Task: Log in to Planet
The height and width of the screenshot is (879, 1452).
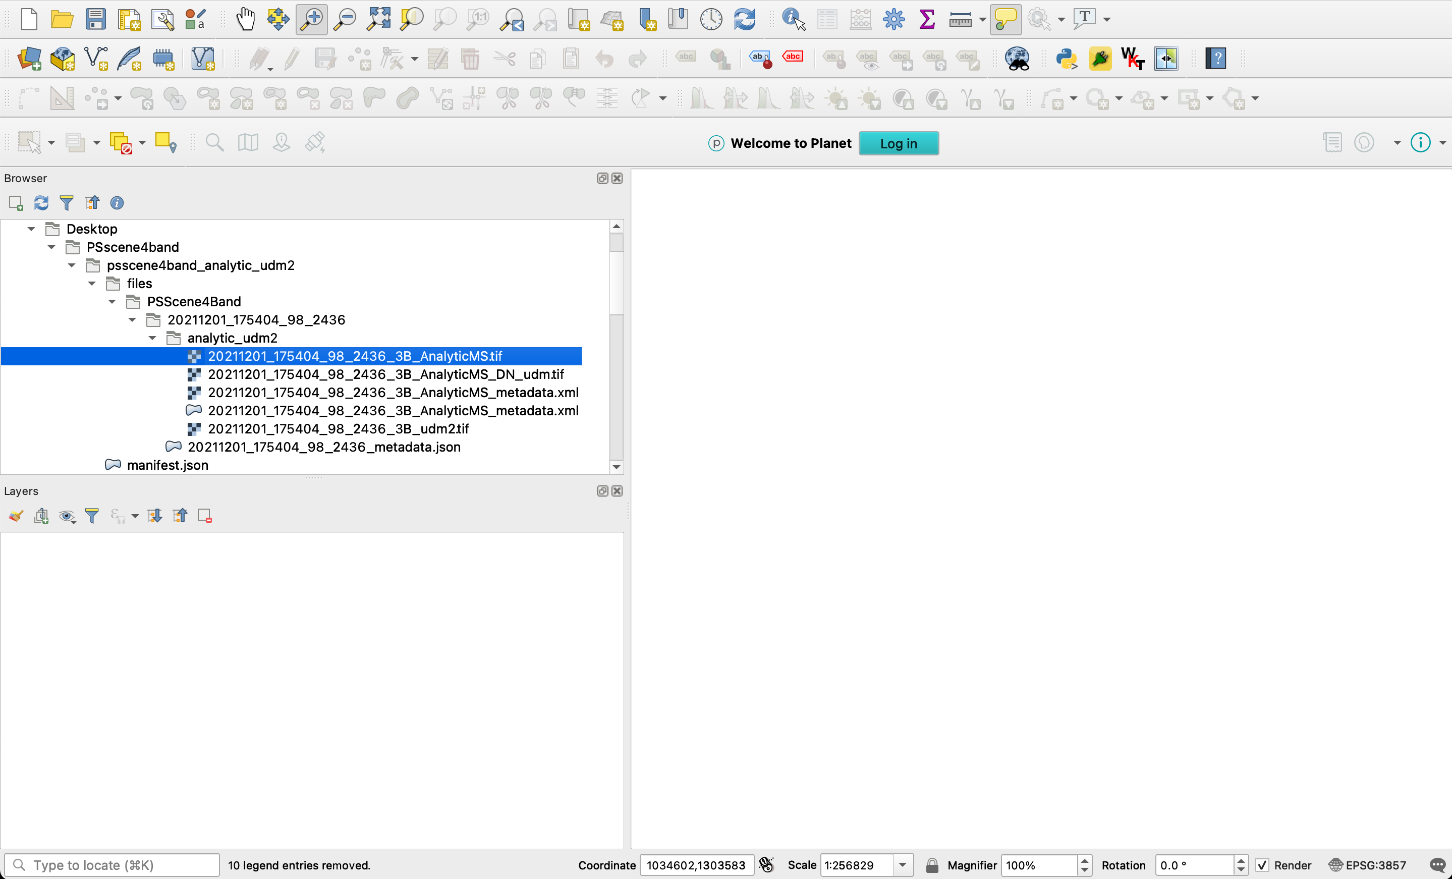Action: (x=898, y=143)
